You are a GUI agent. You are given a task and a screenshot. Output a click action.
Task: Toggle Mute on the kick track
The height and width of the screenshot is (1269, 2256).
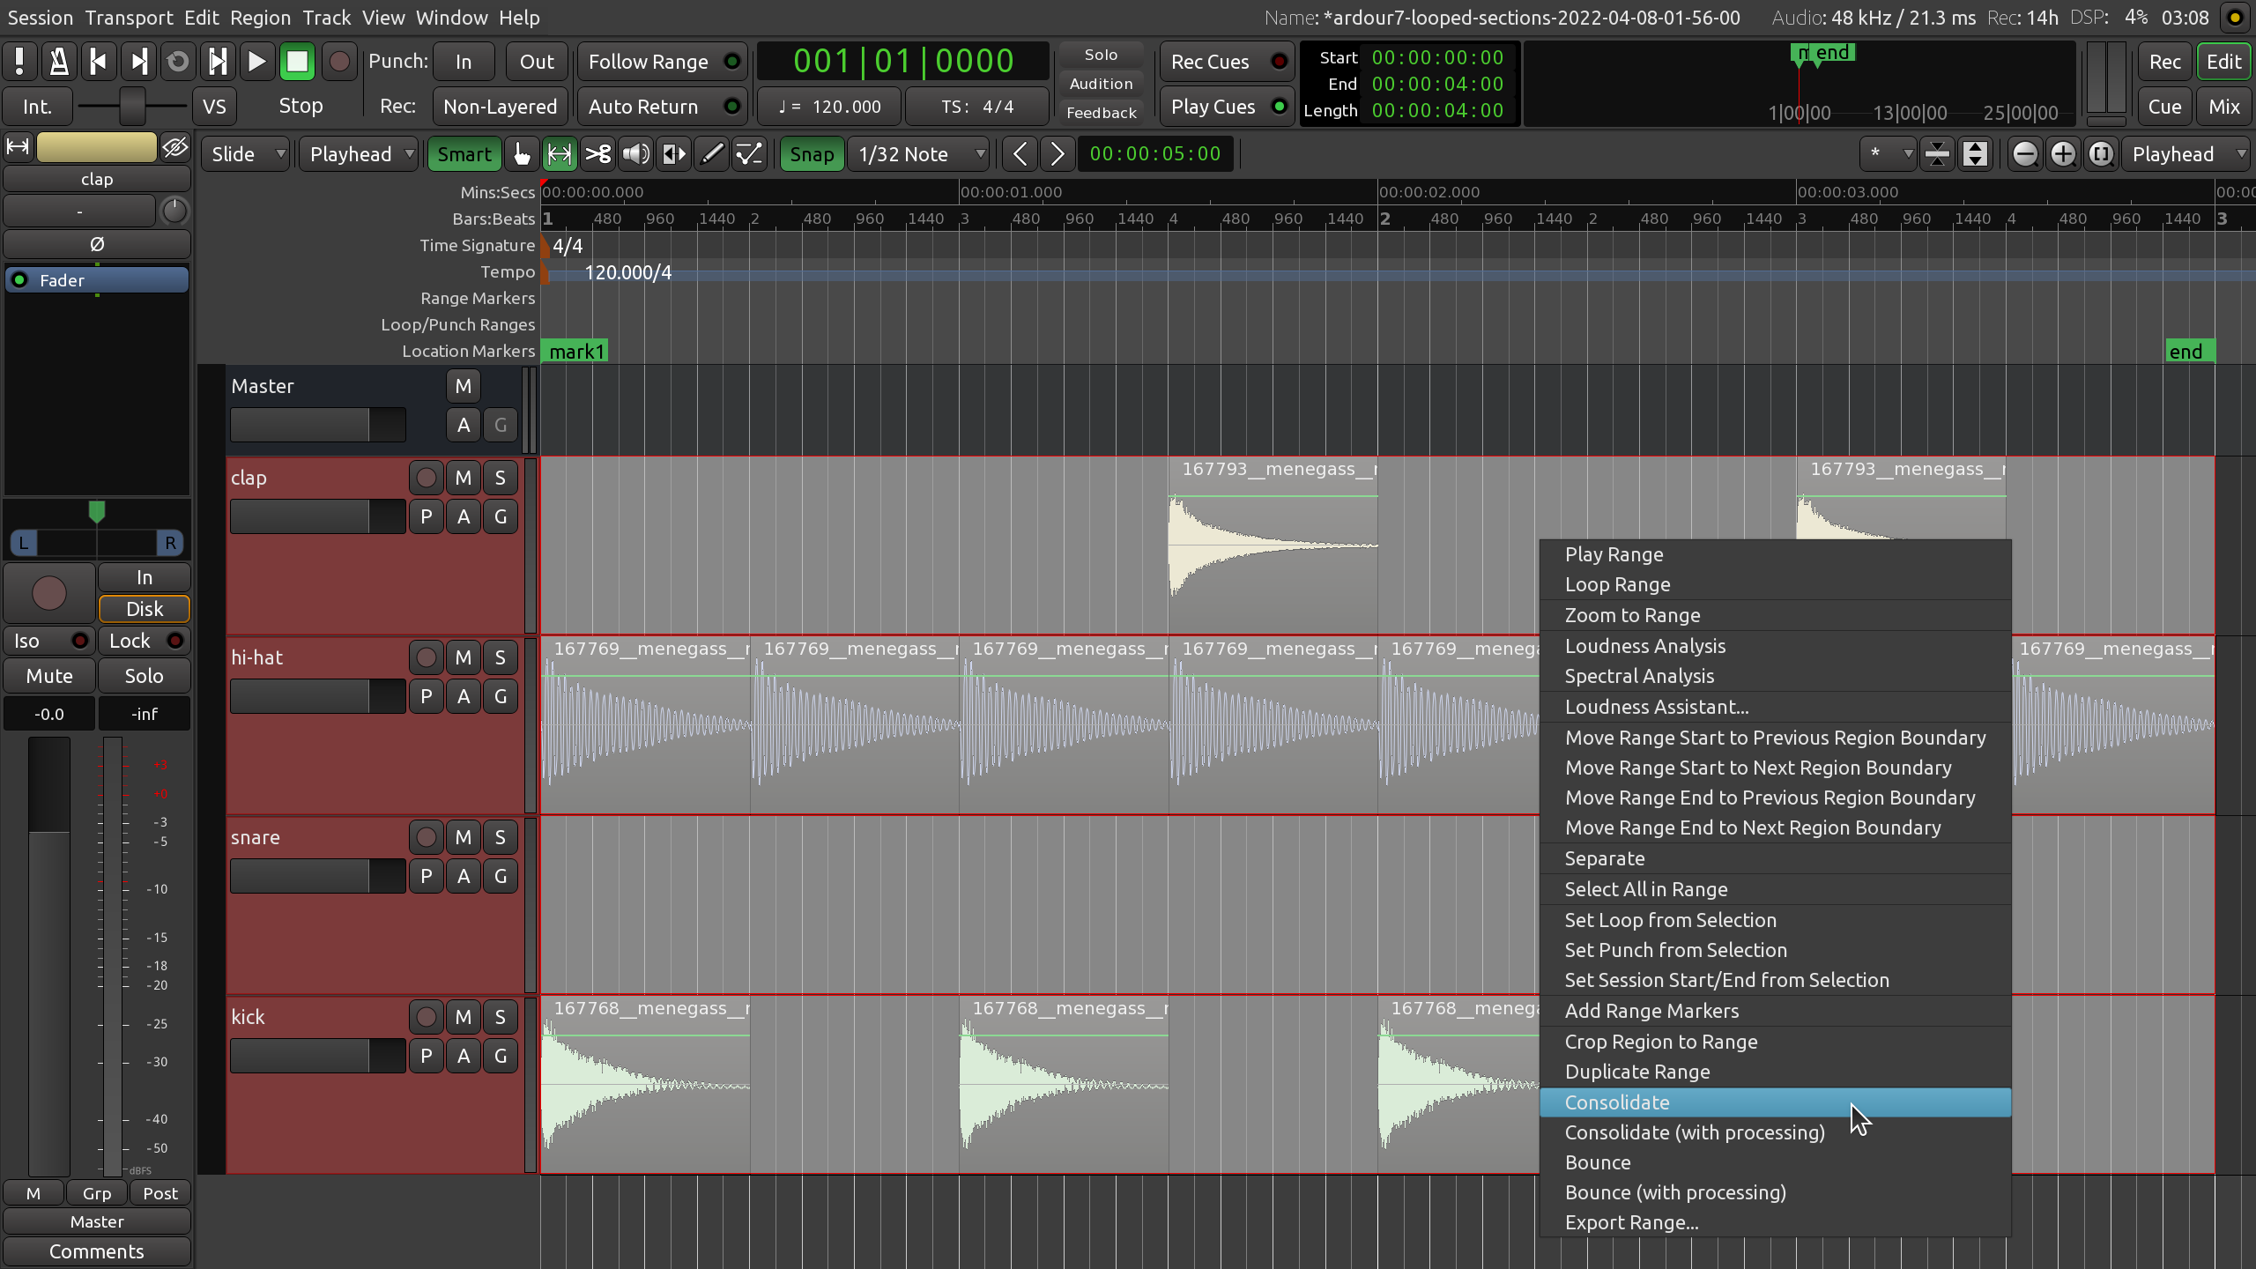pyautogui.click(x=464, y=1016)
